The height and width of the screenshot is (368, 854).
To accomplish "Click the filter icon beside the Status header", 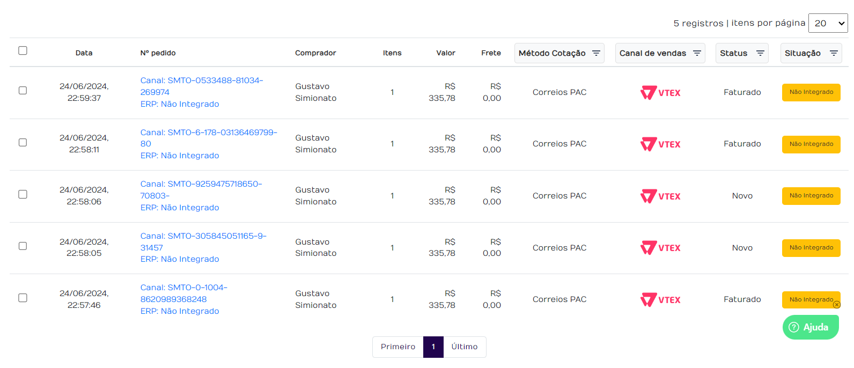I will (x=760, y=53).
